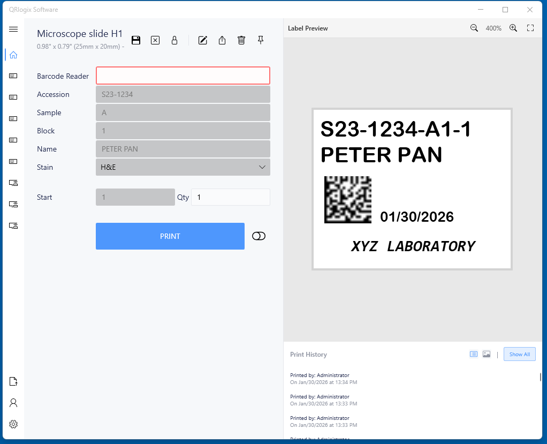Viewport: 547px width, 444px height.
Task: Open label editor with pencil icon
Action: tap(203, 40)
